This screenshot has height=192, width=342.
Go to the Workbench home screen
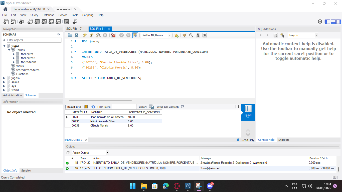pos(5,9)
